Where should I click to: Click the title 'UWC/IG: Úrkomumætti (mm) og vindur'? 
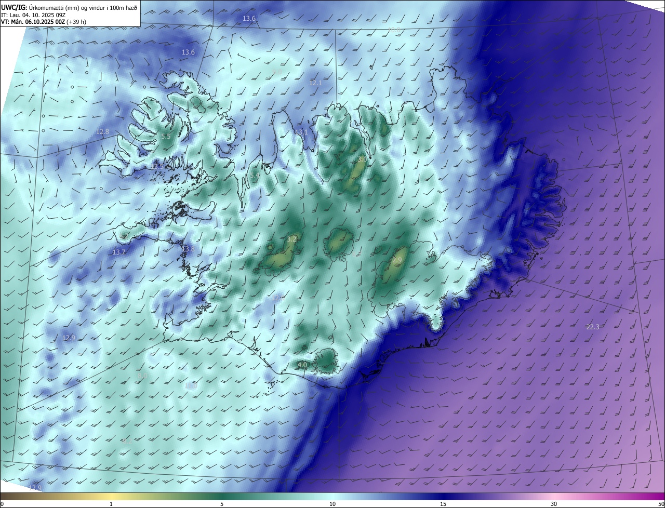click(x=70, y=7)
